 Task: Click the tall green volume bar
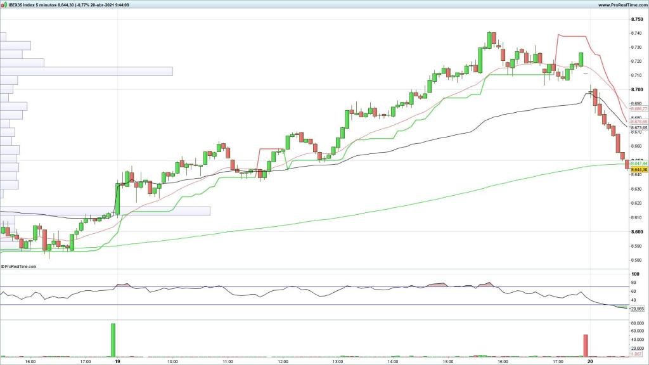[113, 340]
